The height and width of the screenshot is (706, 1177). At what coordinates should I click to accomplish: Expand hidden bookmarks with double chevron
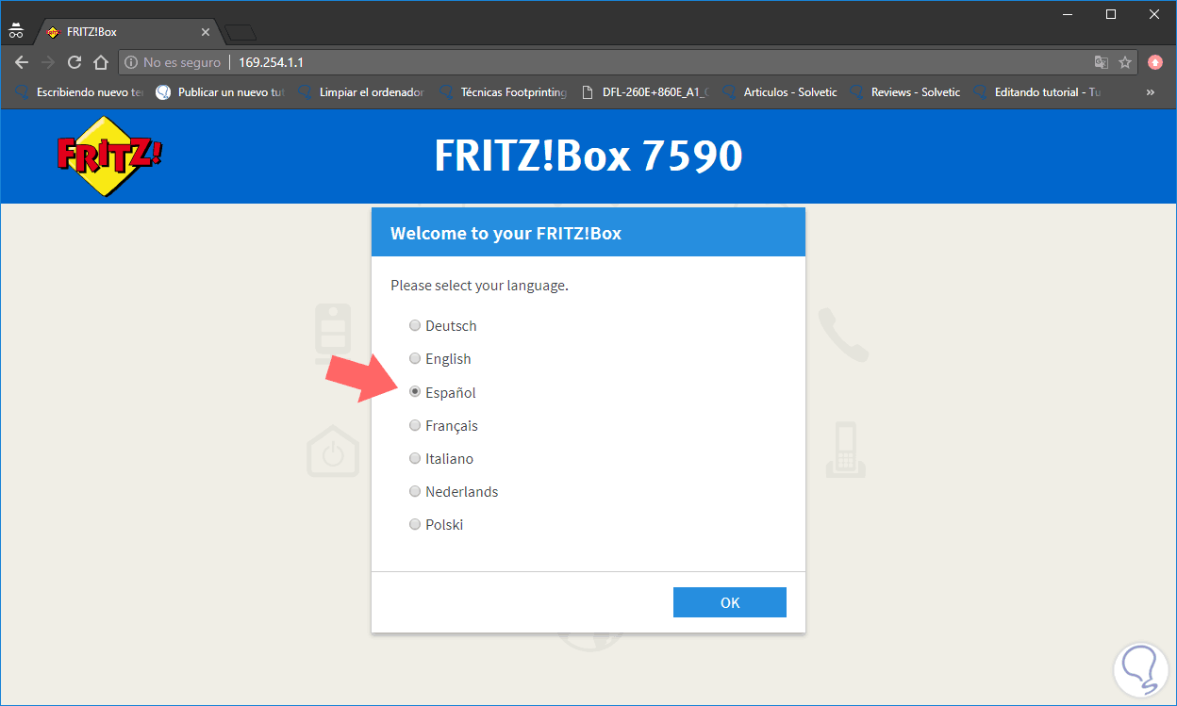[1151, 92]
